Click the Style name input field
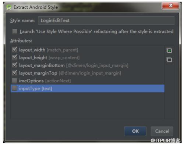This screenshot has width=184, height=146. point(106,21)
